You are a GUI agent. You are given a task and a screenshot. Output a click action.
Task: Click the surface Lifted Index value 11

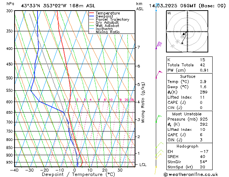(202, 97)
